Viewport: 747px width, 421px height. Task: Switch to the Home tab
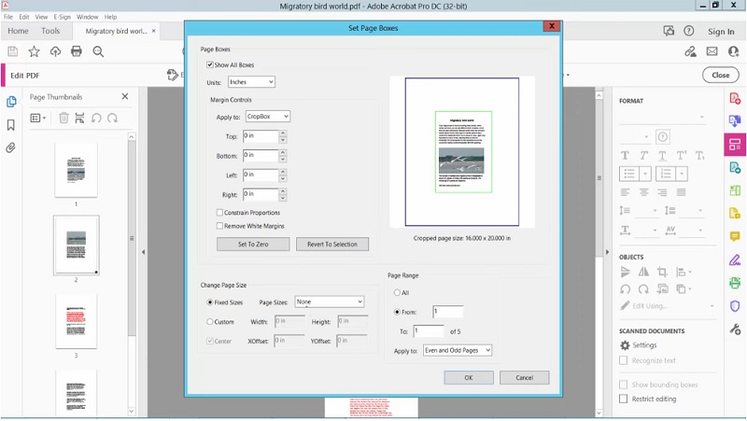click(18, 31)
